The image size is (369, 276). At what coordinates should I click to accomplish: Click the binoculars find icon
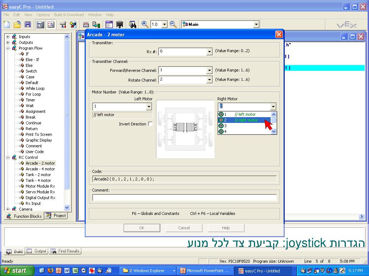pos(133,24)
